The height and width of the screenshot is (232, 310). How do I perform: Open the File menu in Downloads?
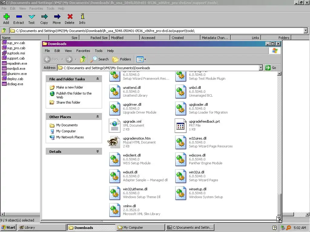point(47,51)
